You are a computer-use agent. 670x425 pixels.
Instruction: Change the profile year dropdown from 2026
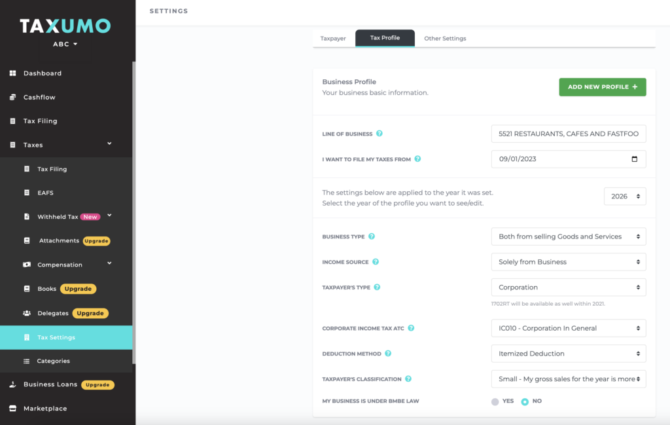pos(624,196)
